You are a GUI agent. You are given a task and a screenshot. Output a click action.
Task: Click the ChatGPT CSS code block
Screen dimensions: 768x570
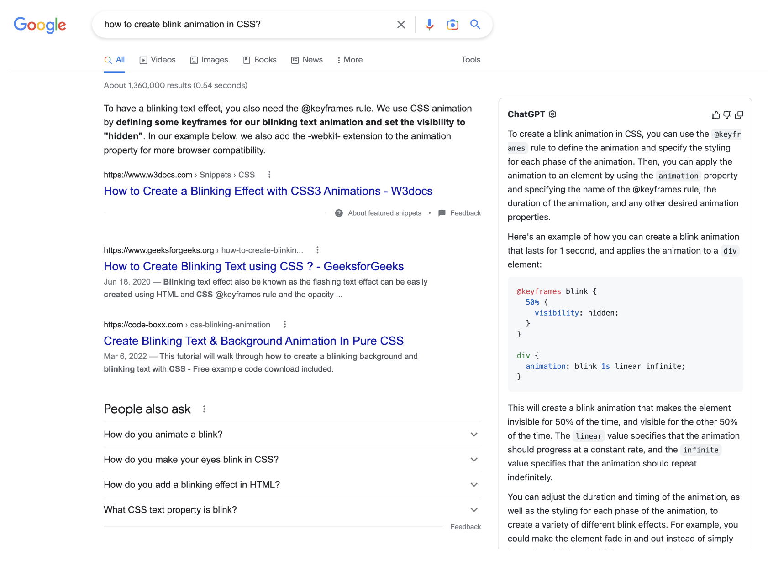click(625, 334)
